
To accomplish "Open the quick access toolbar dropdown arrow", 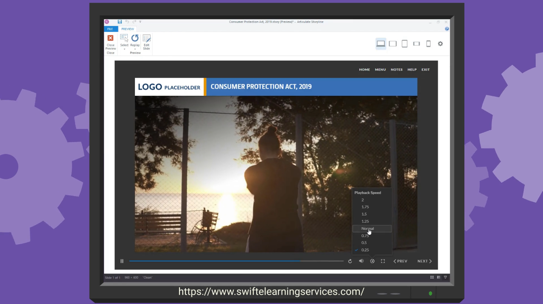I will click(140, 22).
